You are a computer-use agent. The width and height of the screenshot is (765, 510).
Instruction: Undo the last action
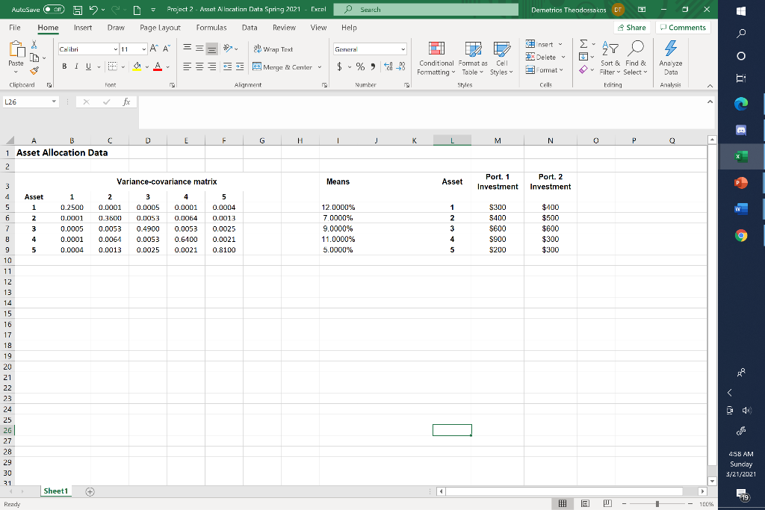tap(93, 10)
